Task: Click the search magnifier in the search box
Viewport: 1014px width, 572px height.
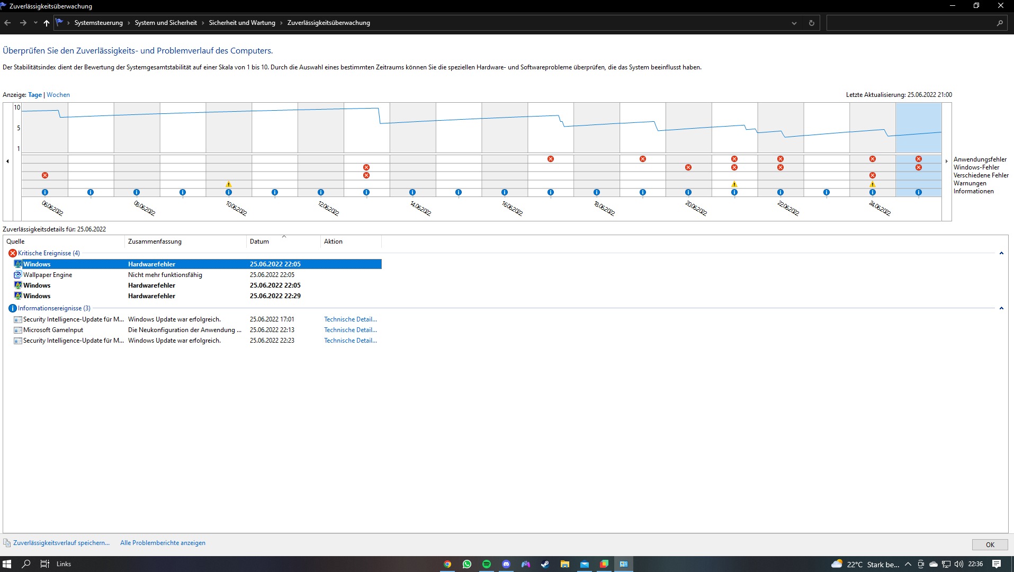Action: click(1000, 23)
